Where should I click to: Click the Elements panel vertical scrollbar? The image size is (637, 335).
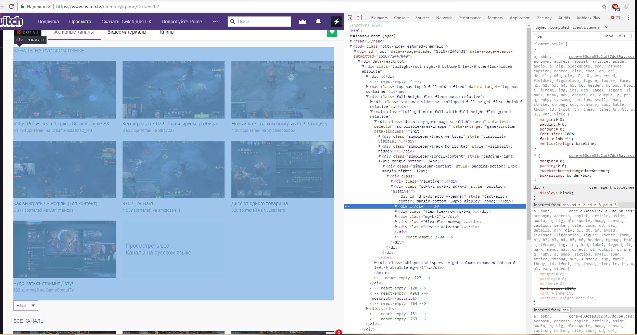tap(529, 134)
